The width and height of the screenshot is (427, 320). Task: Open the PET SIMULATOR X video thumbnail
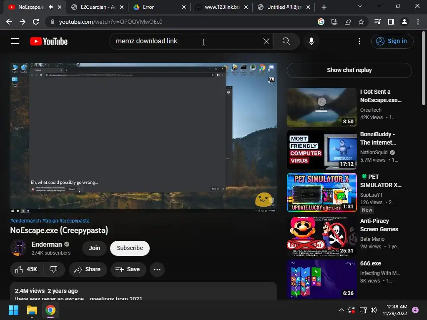click(x=322, y=192)
